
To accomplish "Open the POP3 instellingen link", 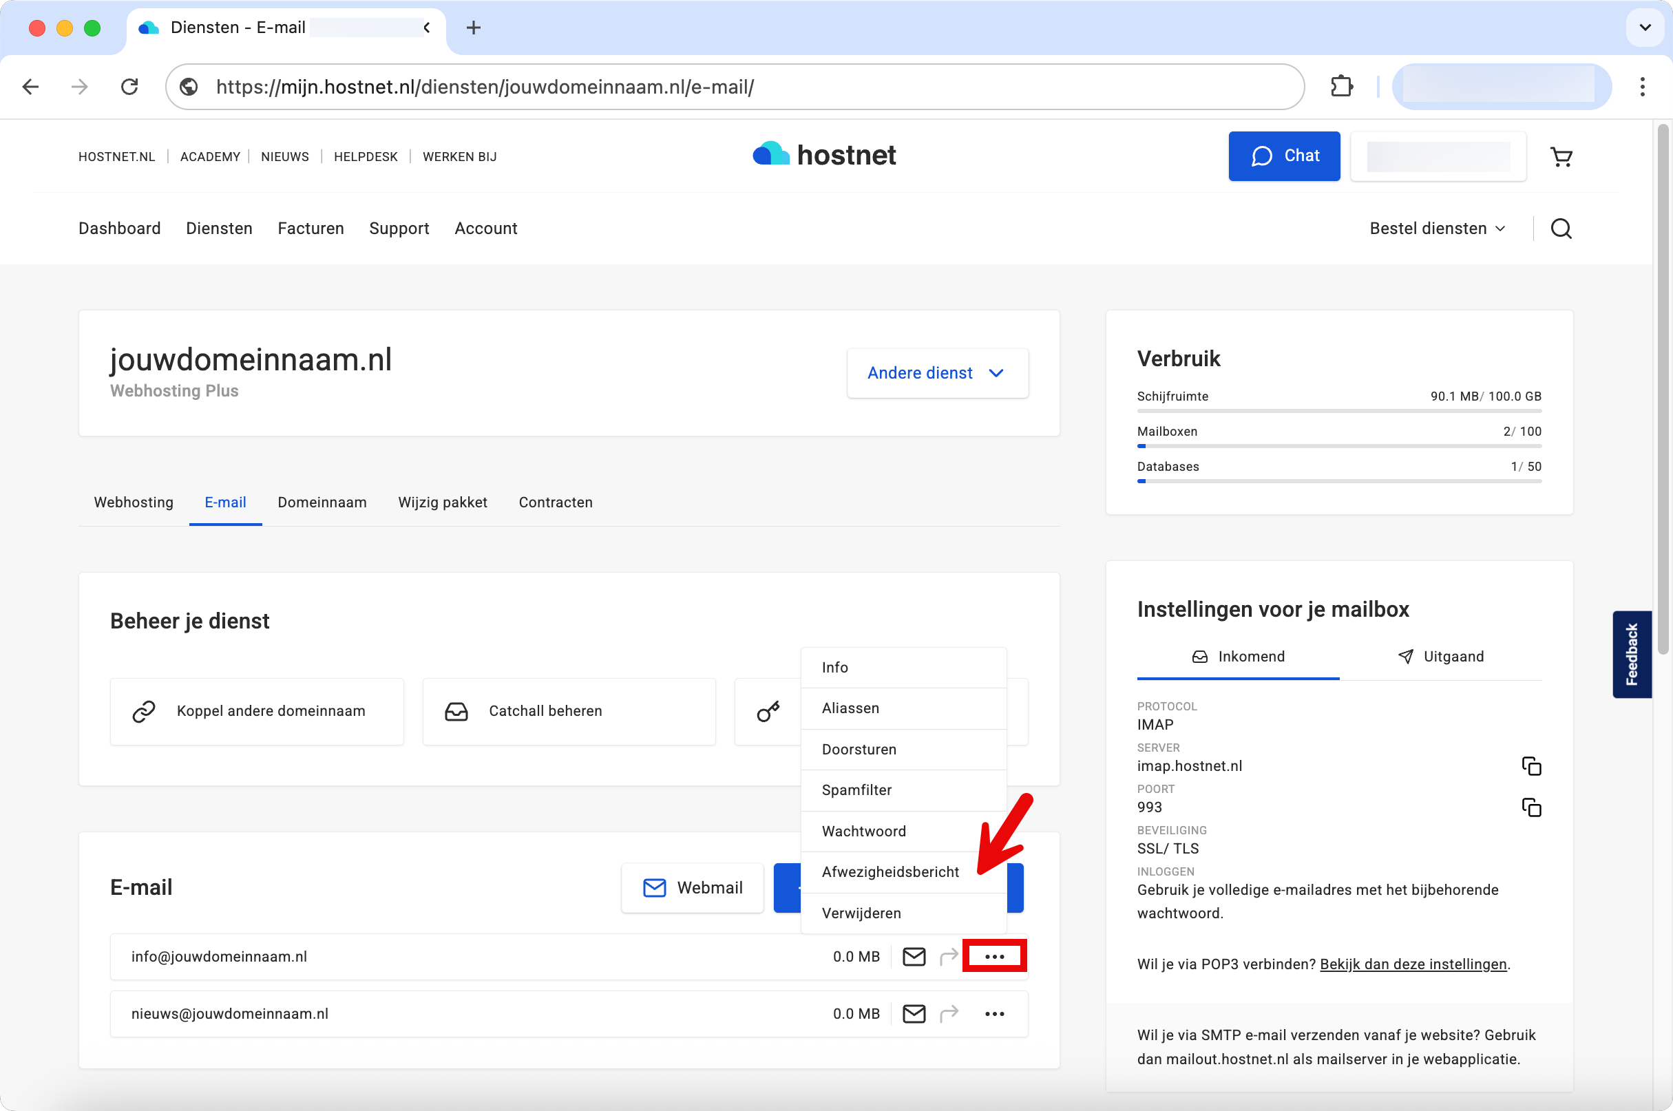I will (x=1412, y=964).
